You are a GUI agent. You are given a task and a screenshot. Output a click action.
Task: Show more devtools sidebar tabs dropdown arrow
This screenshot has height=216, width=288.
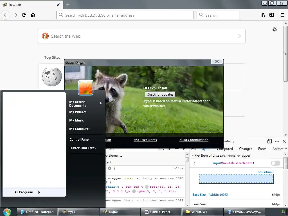286,148
